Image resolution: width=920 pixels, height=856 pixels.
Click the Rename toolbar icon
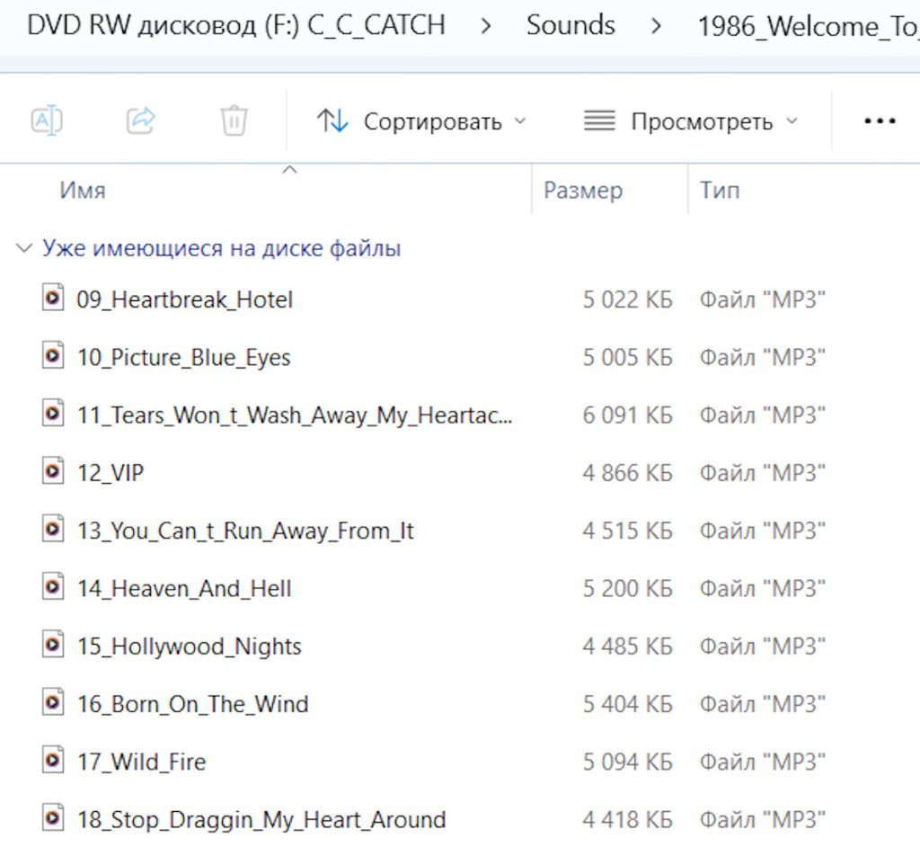tap(47, 120)
